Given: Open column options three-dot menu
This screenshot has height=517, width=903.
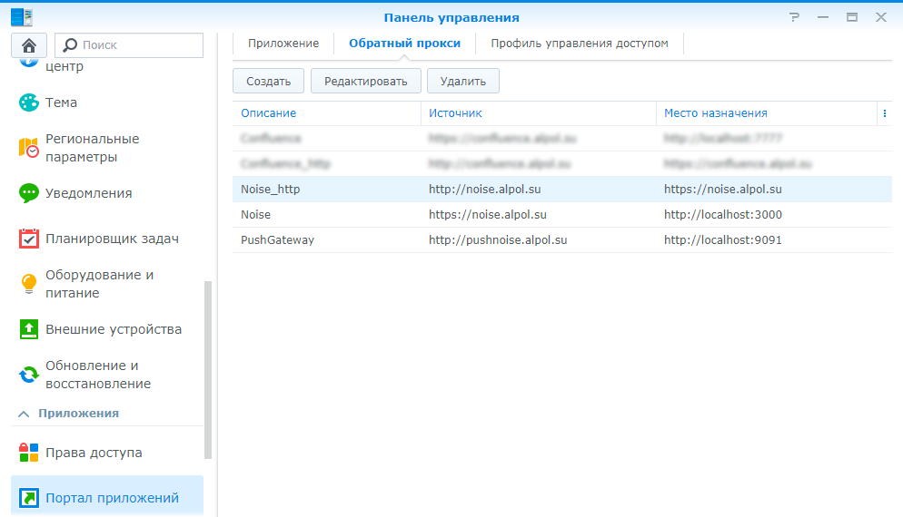Looking at the screenshot, I should pyautogui.click(x=884, y=113).
